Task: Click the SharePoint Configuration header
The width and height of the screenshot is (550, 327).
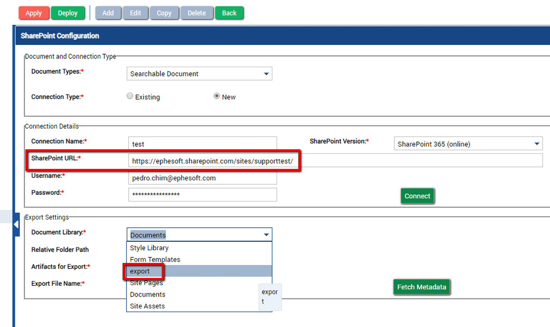Action: click(282, 36)
